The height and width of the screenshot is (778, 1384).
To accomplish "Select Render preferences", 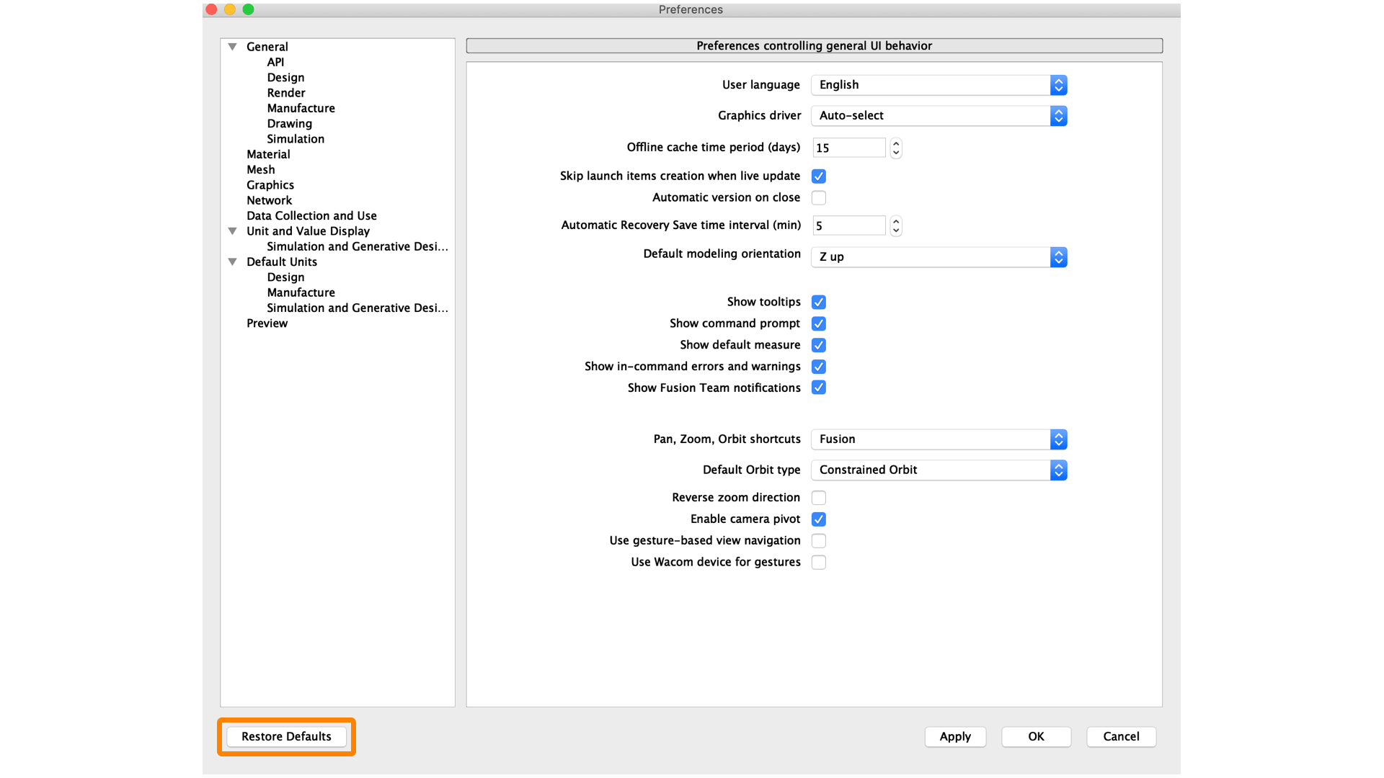I will pyautogui.click(x=286, y=93).
